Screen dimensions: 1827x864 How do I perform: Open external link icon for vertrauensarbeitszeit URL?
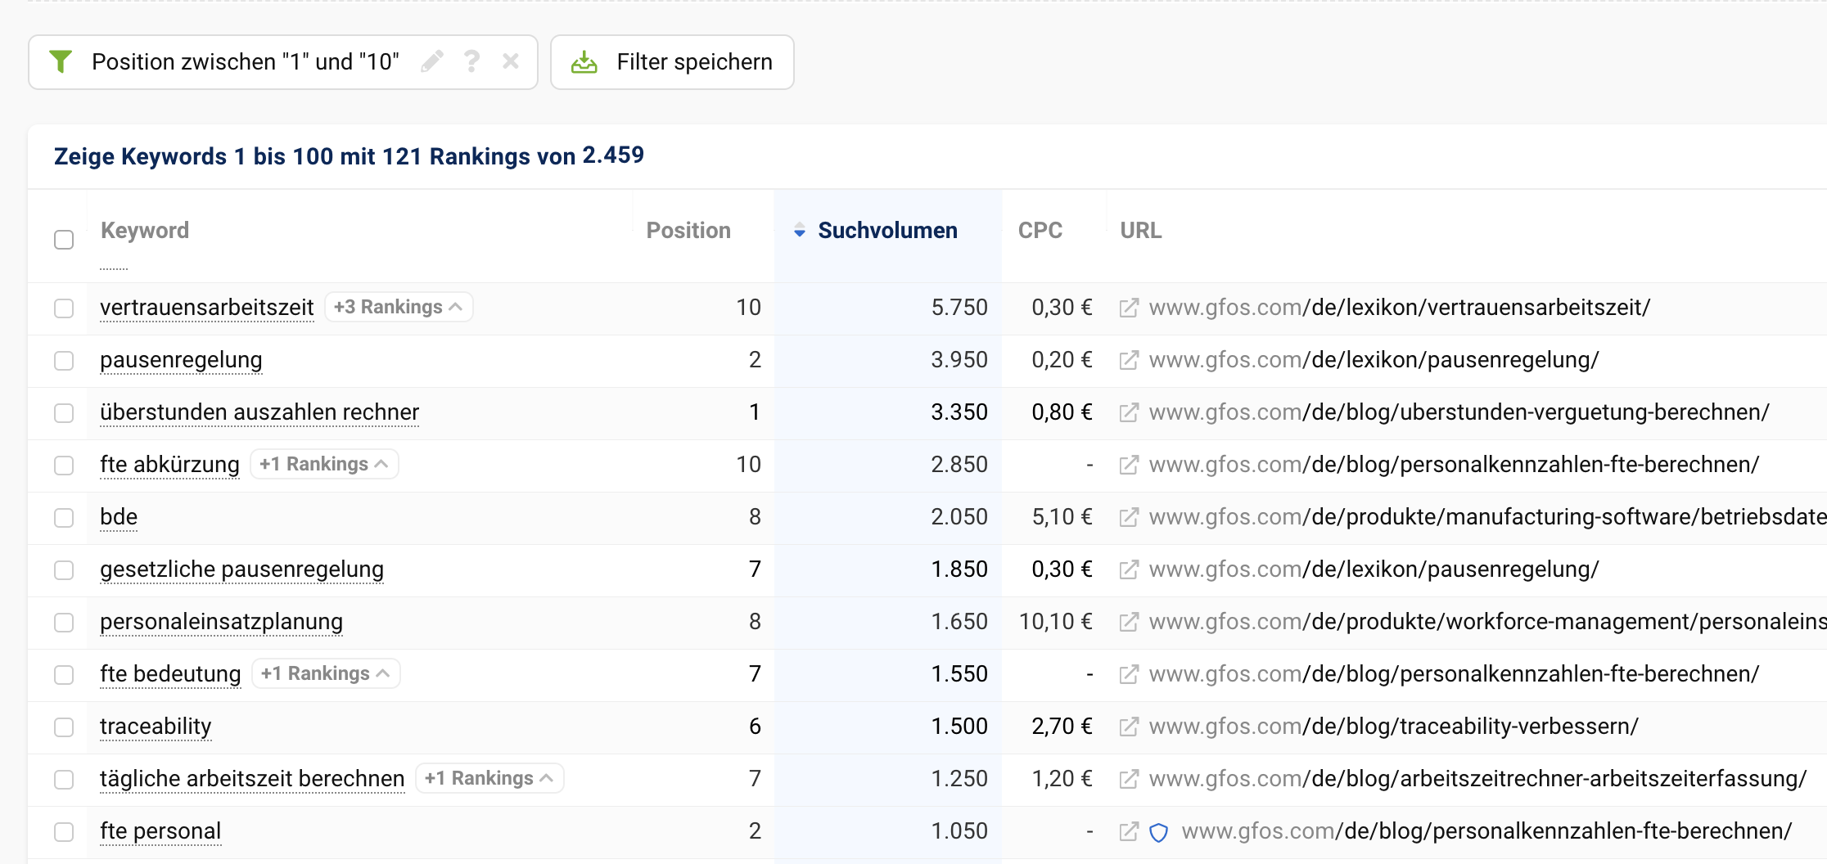(1129, 308)
